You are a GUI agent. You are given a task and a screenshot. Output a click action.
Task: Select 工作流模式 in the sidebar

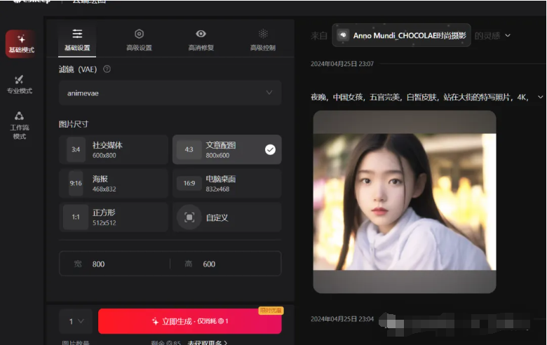click(x=20, y=126)
